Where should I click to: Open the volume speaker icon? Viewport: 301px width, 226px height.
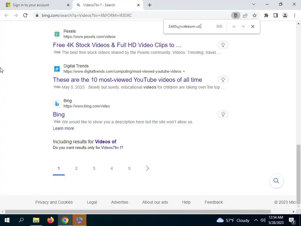[263, 220]
